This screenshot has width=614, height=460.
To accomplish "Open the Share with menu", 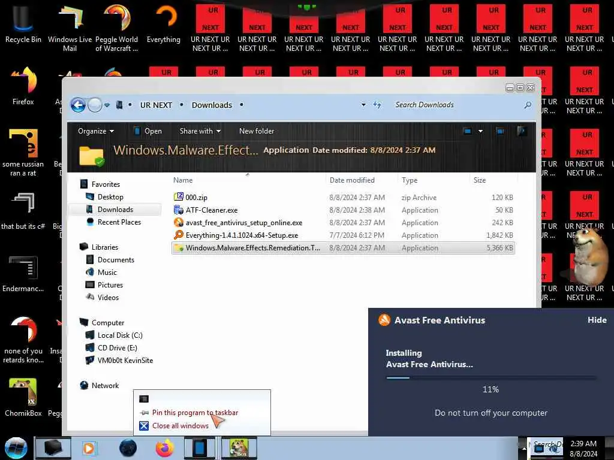I will point(200,131).
